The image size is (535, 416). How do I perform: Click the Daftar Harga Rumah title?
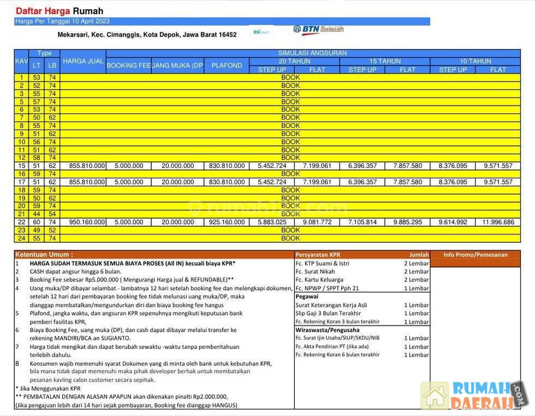[59, 11]
